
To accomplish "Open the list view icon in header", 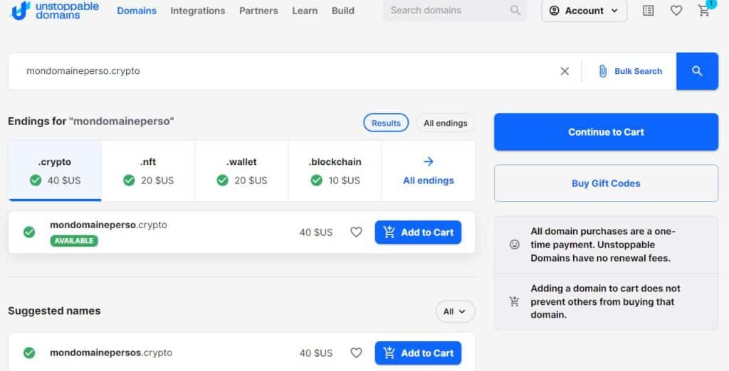I will 648,10.
